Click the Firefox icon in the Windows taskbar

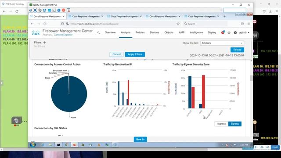(x=74, y=145)
